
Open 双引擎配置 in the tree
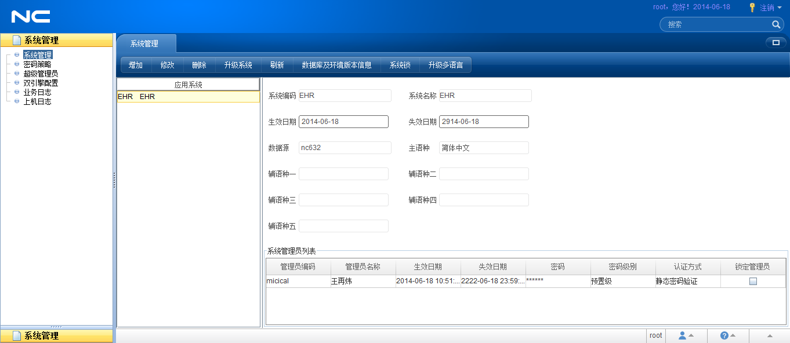click(41, 83)
